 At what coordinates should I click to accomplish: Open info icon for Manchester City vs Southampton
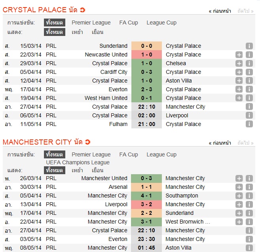[x=249, y=196]
